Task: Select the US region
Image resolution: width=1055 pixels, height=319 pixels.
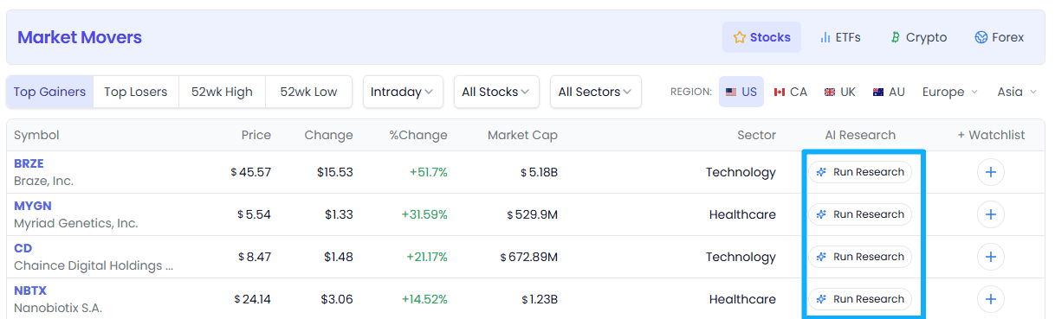Action: coord(741,92)
